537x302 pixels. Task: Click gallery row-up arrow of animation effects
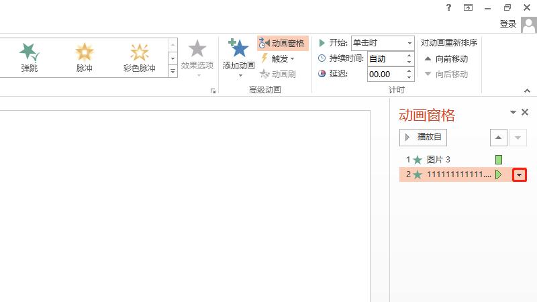click(x=173, y=45)
